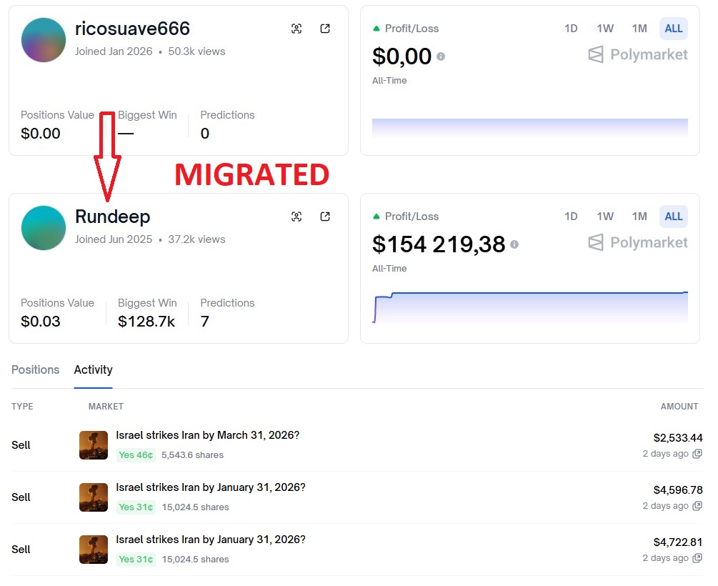Select 1D range in ricosuave666 Profit/Loss card
718x586 pixels.
coord(571,29)
